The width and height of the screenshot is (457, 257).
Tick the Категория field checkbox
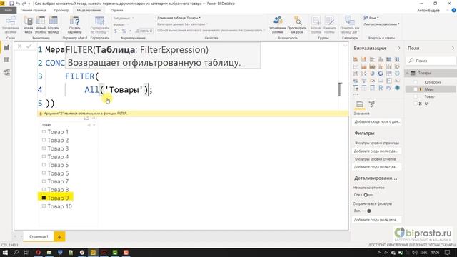pos(416,82)
